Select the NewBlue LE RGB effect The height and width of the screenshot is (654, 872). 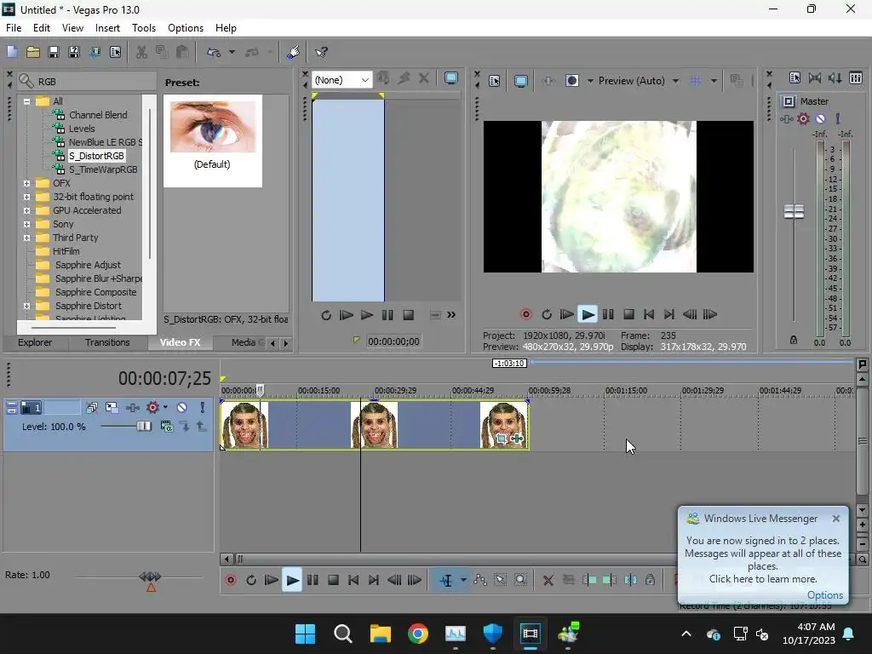[105, 142]
